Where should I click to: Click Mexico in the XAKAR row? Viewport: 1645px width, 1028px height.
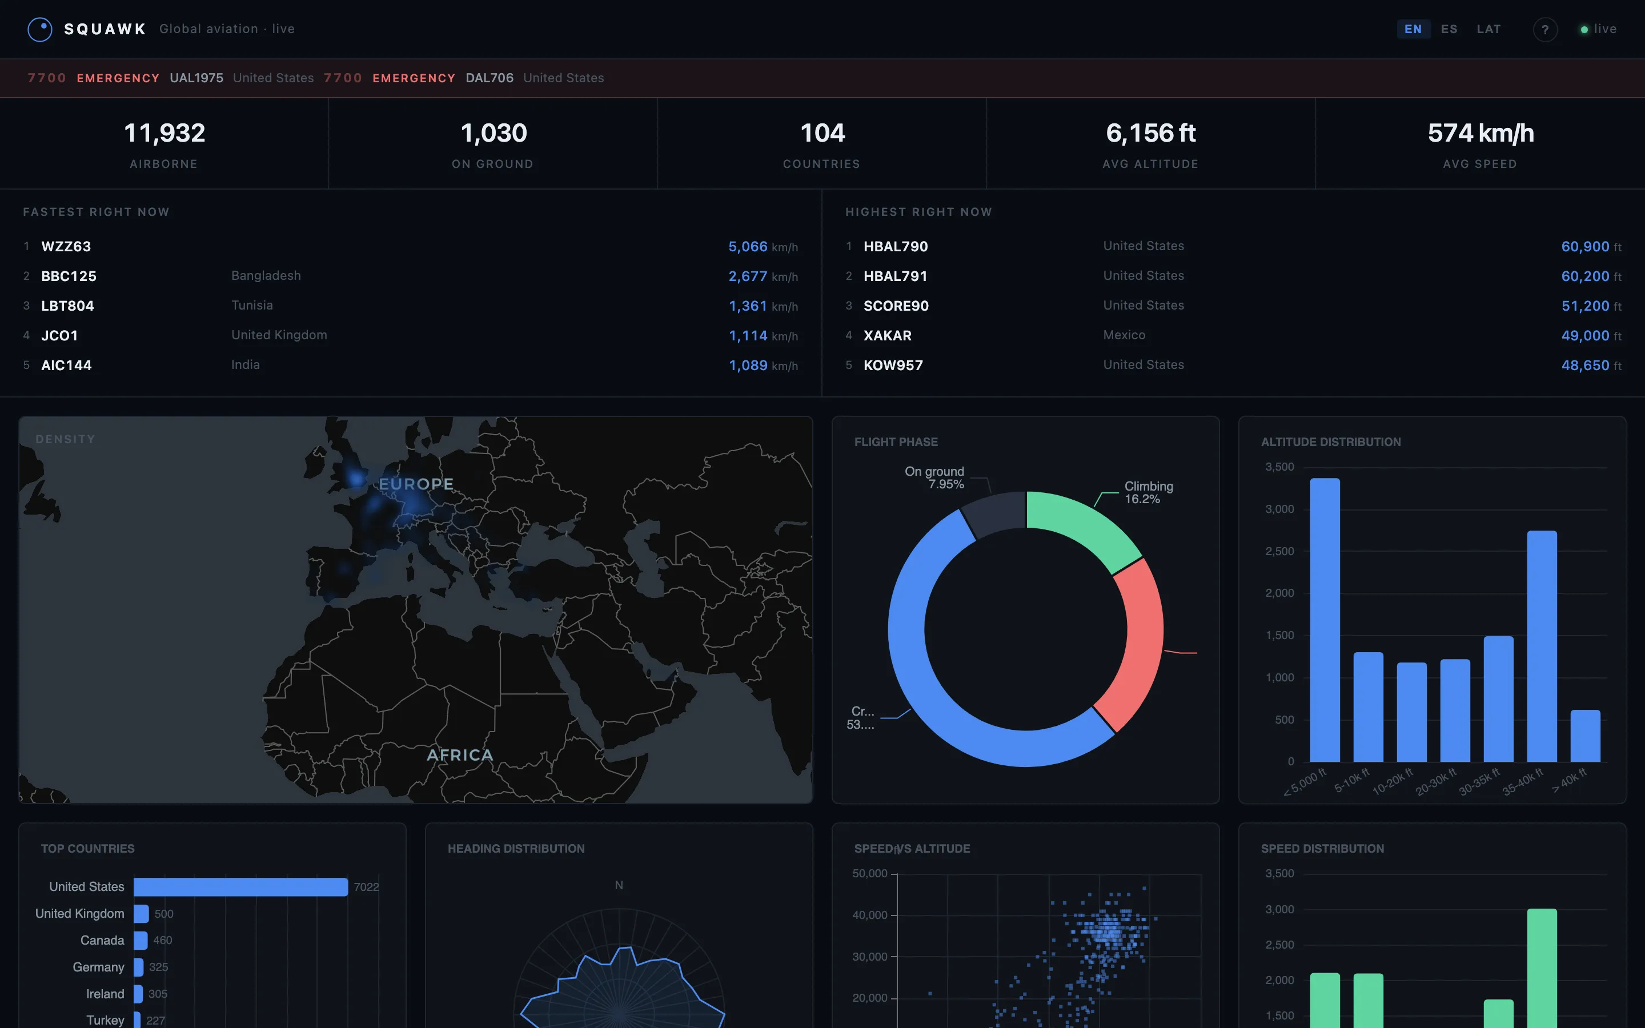tap(1124, 335)
